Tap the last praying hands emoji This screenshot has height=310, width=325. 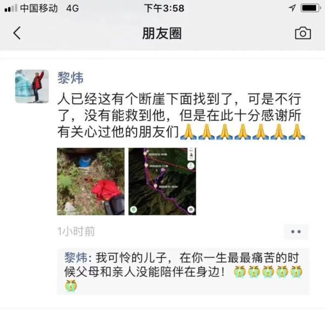(x=297, y=132)
